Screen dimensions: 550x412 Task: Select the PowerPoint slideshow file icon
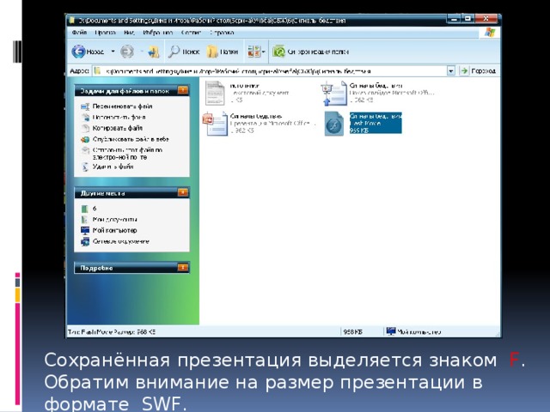pyautogui.click(x=333, y=93)
